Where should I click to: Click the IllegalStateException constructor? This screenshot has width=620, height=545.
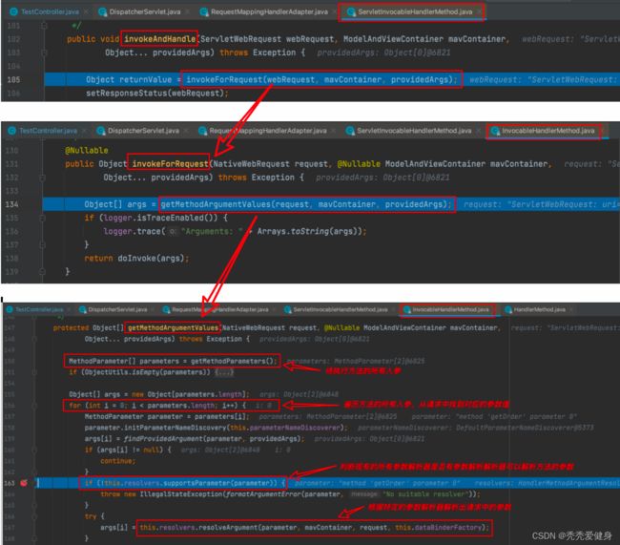coord(181,494)
